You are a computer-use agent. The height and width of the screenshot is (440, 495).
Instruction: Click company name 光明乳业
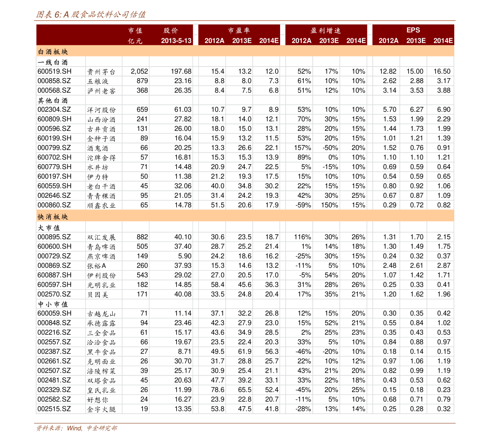[x=101, y=285]
